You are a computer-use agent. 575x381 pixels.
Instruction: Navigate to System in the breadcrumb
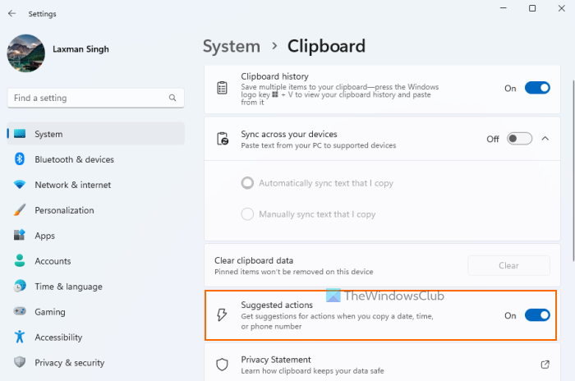pos(232,46)
